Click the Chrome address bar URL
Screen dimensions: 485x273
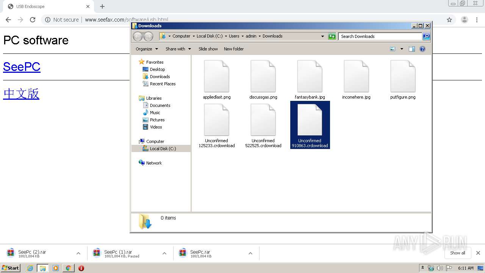(x=127, y=20)
